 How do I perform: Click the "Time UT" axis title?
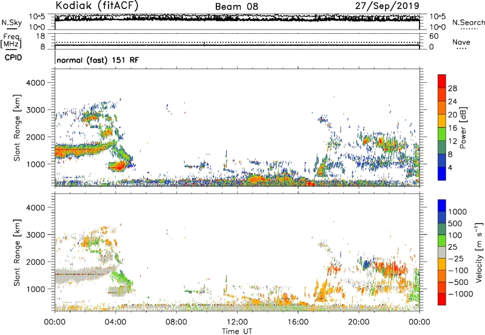click(237, 331)
